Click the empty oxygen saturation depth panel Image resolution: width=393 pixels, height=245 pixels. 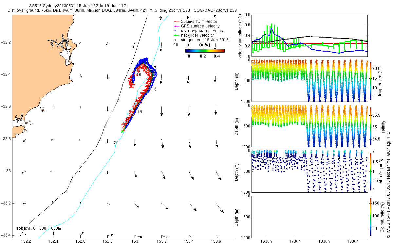tap(309, 217)
